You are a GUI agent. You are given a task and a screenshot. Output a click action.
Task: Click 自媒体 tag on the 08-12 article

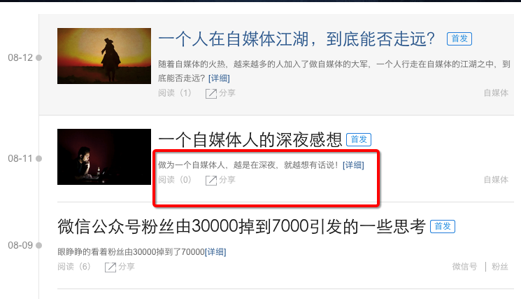tap(496, 93)
